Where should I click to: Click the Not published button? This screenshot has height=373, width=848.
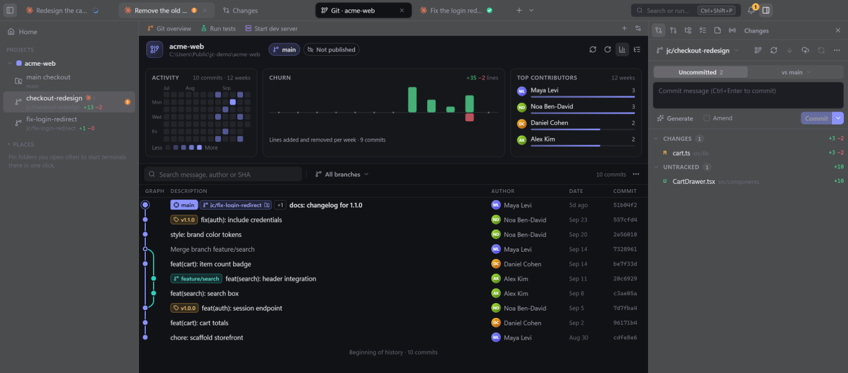pyautogui.click(x=331, y=49)
